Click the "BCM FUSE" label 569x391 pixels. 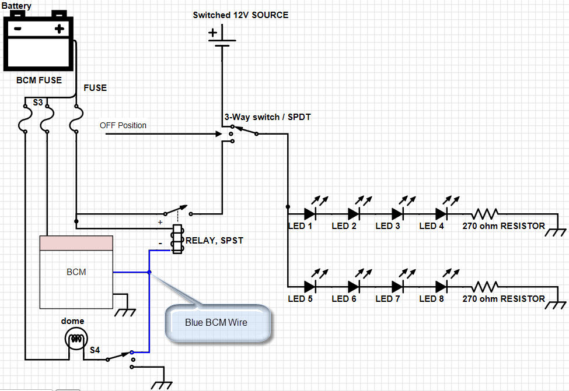[39, 80]
